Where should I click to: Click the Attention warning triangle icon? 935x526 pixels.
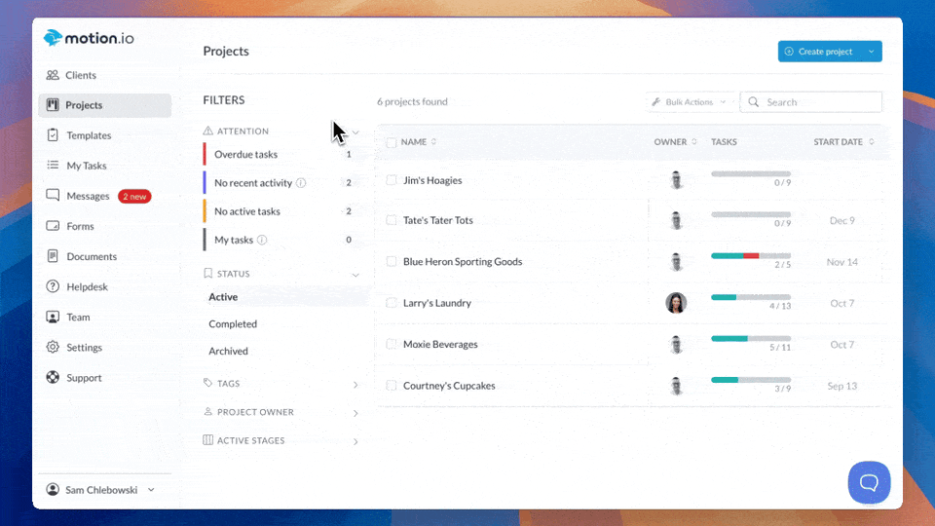[207, 131]
